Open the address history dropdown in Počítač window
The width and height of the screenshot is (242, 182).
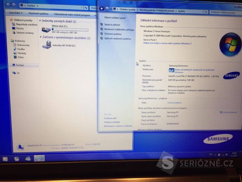[82, 8]
